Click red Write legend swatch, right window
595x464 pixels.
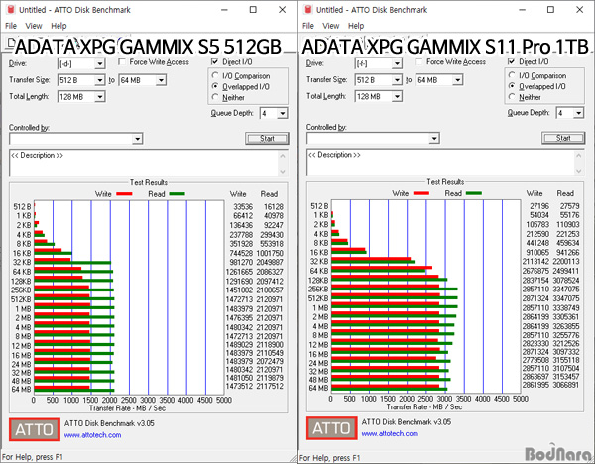click(420, 193)
